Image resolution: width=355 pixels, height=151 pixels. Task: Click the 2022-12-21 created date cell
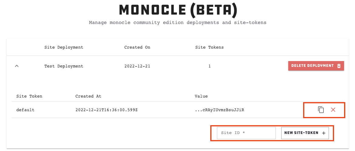137,66
